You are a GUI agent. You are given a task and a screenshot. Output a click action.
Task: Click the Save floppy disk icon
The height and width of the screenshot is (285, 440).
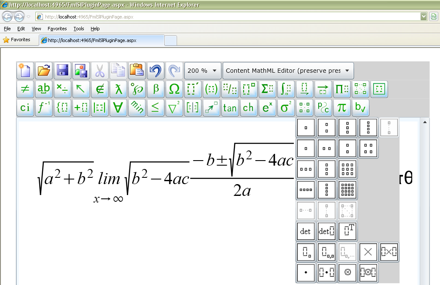(x=62, y=71)
